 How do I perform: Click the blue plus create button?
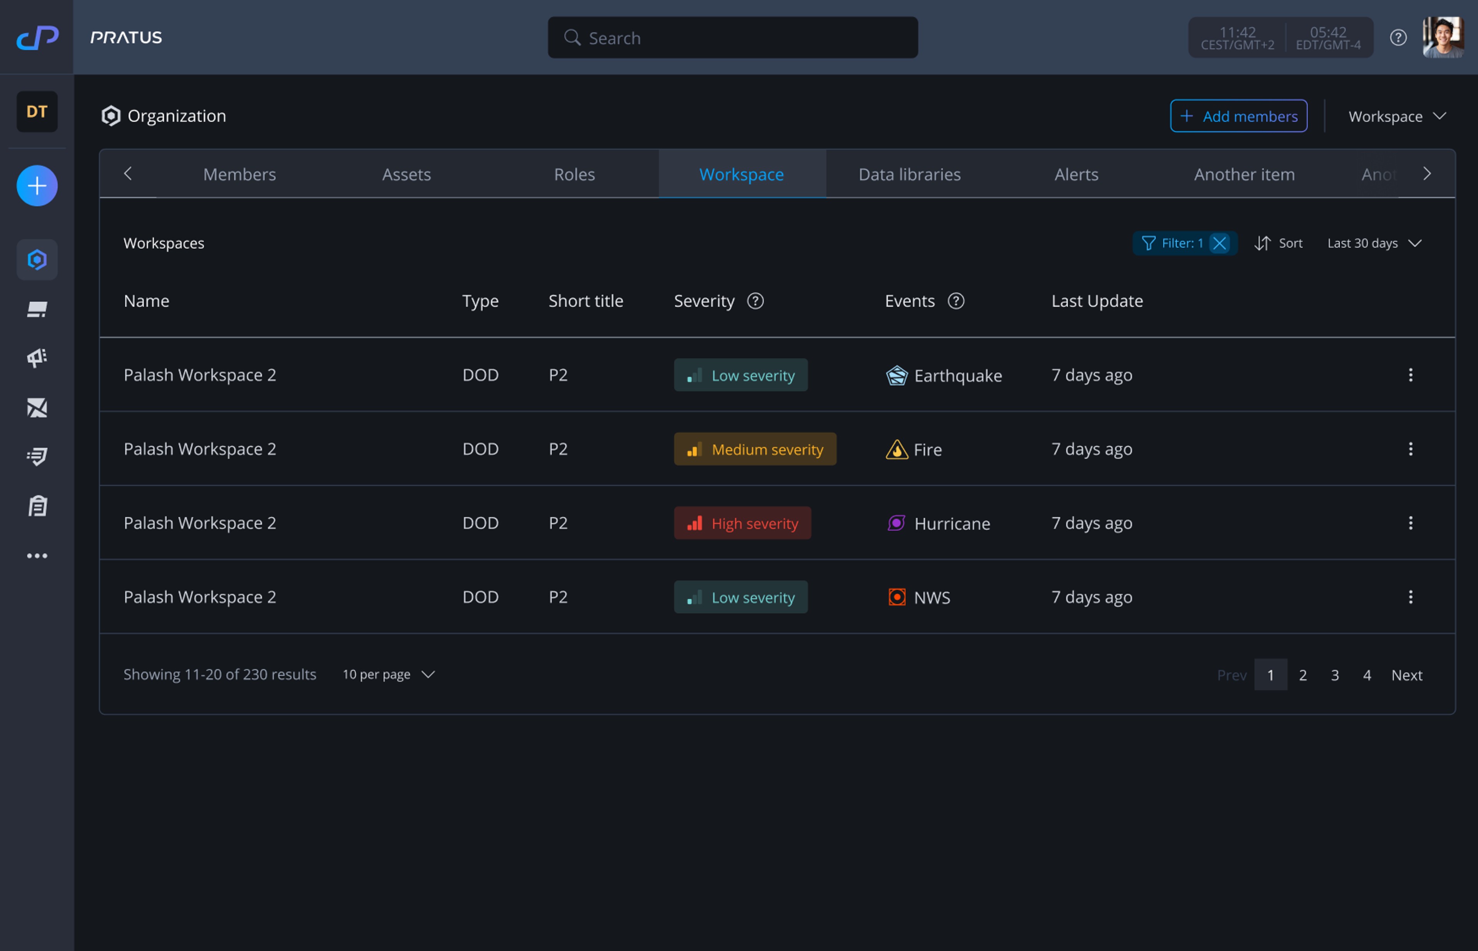[x=37, y=186]
